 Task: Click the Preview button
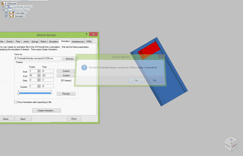click(66, 94)
